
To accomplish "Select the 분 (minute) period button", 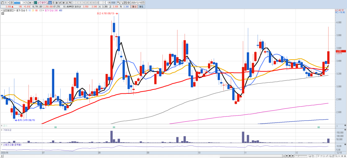I will tap(64, 3).
